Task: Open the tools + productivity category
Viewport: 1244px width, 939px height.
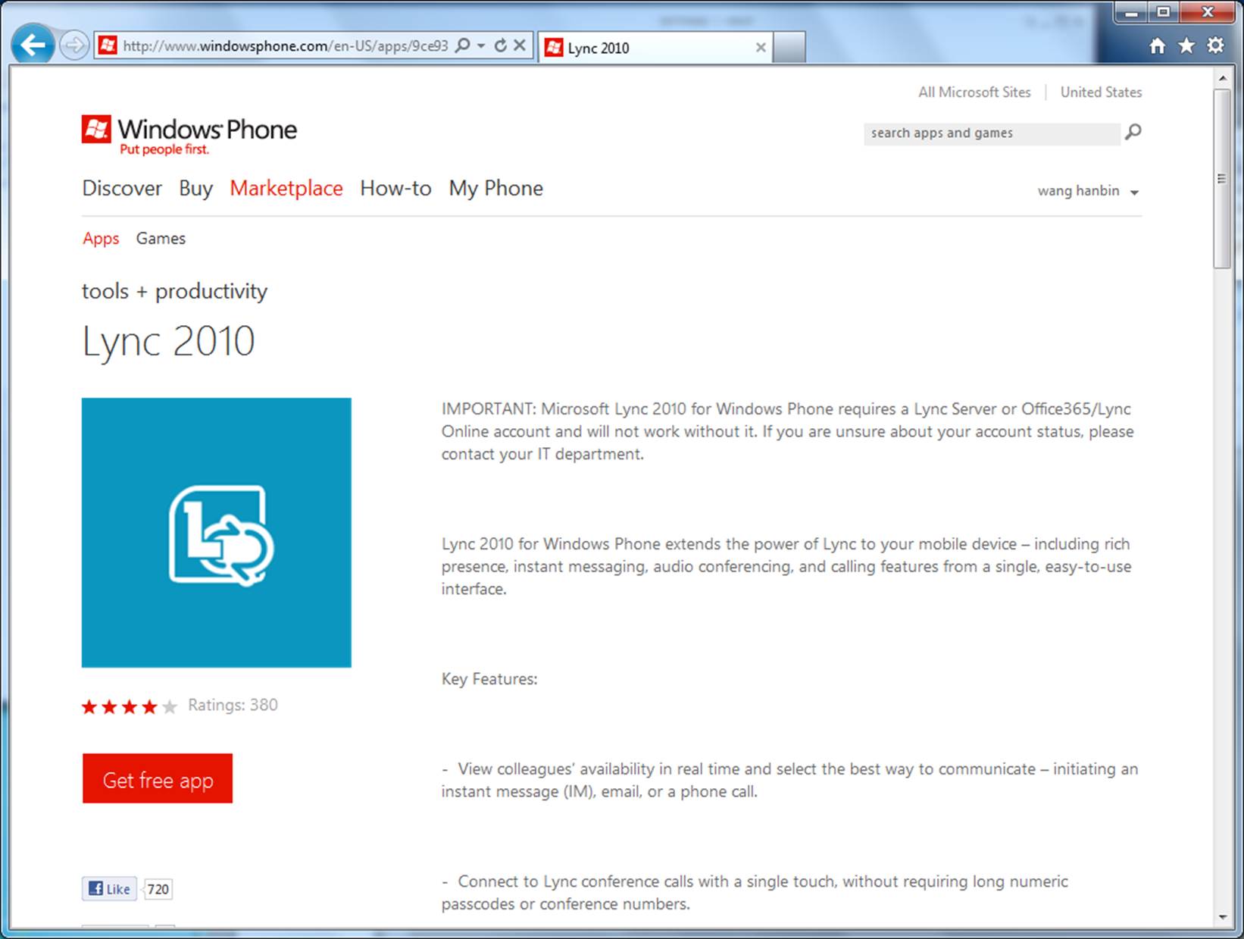Action: pyautogui.click(x=174, y=291)
